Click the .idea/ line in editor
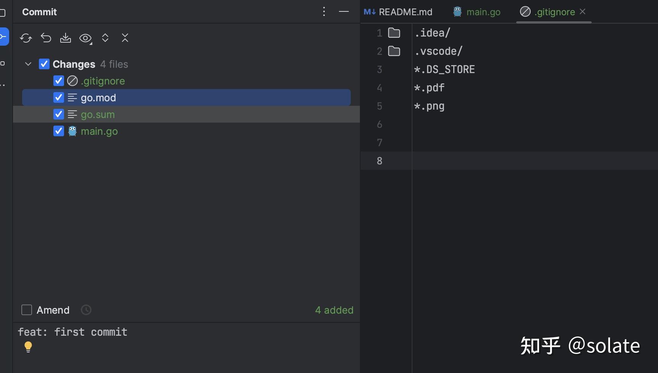Image resolution: width=658 pixels, height=373 pixels. click(432, 33)
